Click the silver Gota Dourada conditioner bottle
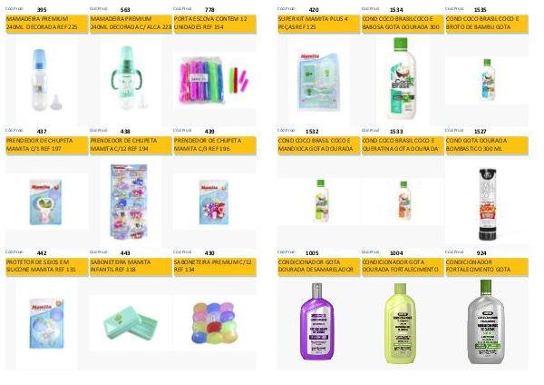 [x=486, y=322]
